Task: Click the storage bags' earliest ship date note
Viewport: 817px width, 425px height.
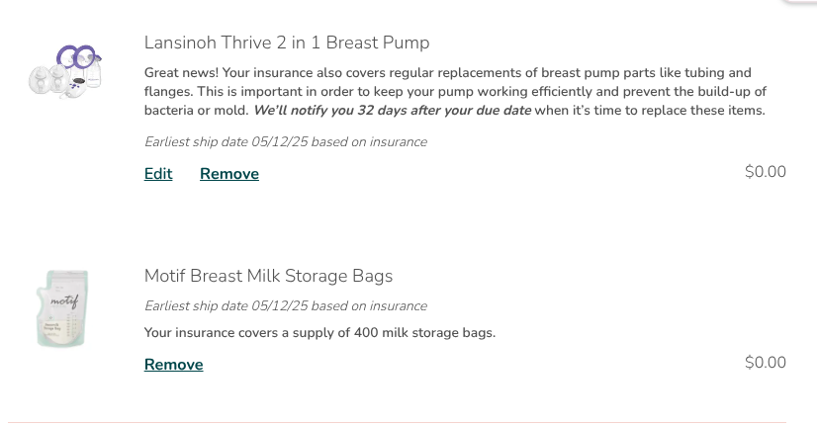Action: (286, 305)
